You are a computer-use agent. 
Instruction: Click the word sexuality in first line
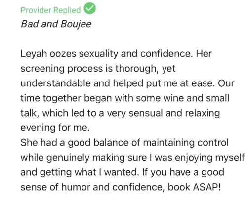[98, 54]
